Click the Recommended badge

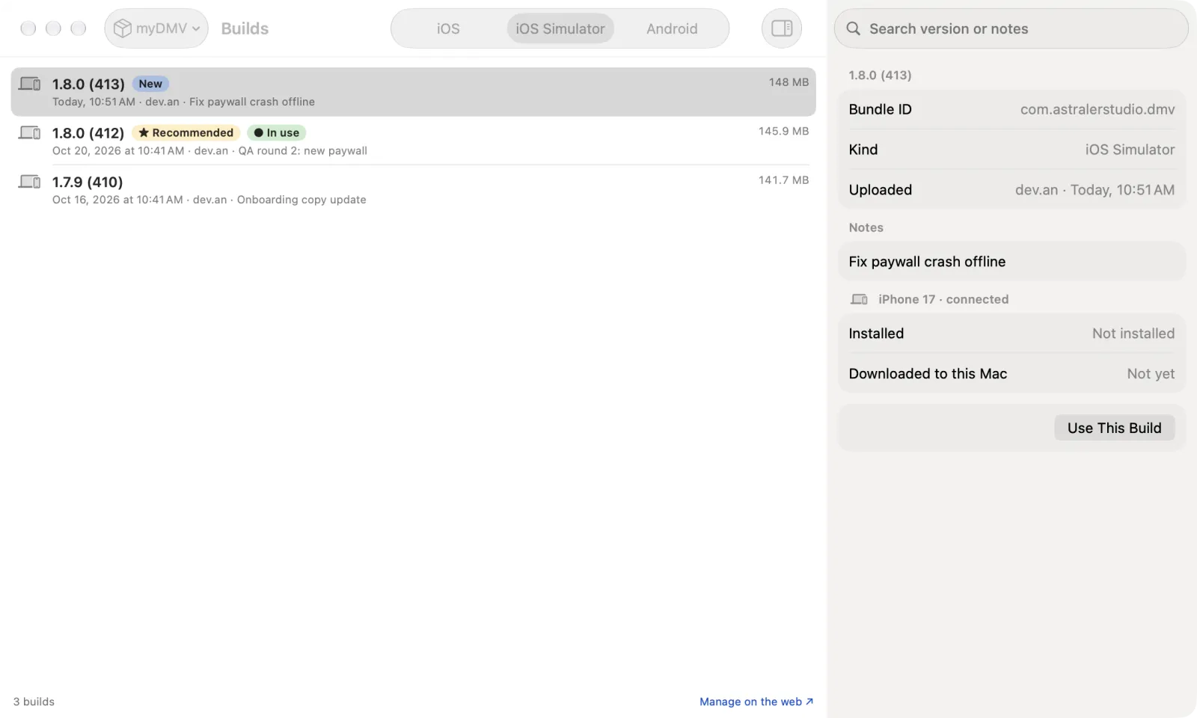click(x=186, y=132)
